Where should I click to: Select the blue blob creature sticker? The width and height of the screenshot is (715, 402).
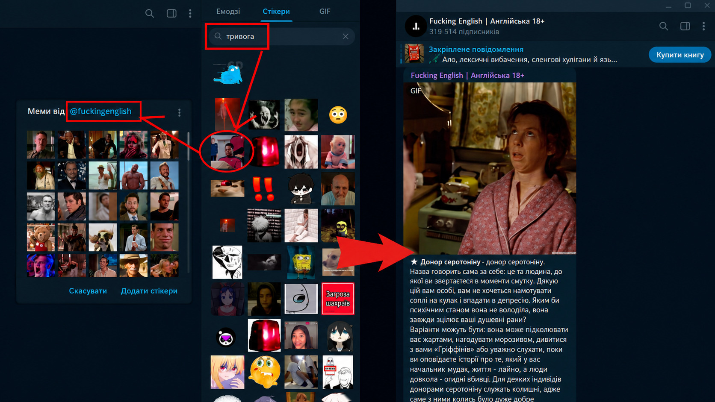point(227,73)
